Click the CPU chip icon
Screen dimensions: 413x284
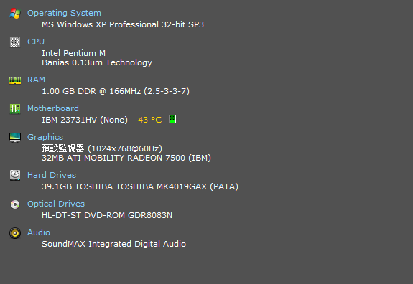[x=15, y=42]
